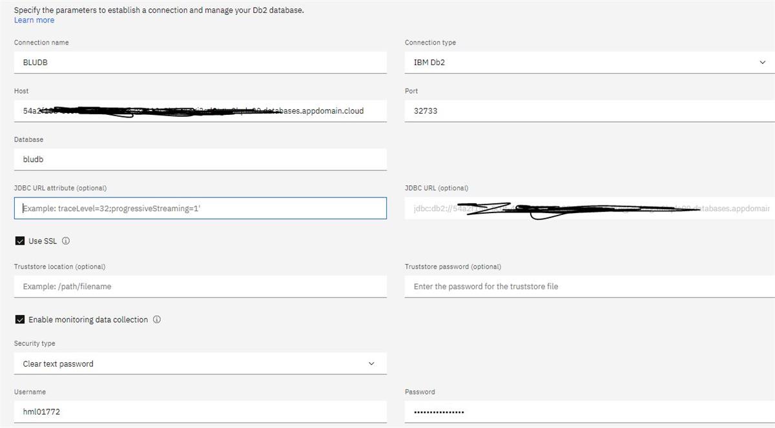Click the JDBC URL optional field
This screenshot has width=775, height=428.
click(589, 208)
